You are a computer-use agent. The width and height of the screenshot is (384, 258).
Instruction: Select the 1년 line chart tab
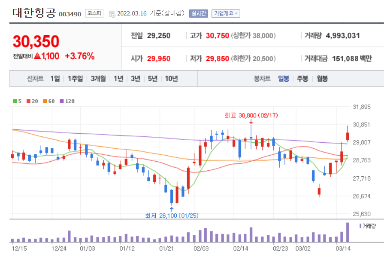tap(118, 79)
